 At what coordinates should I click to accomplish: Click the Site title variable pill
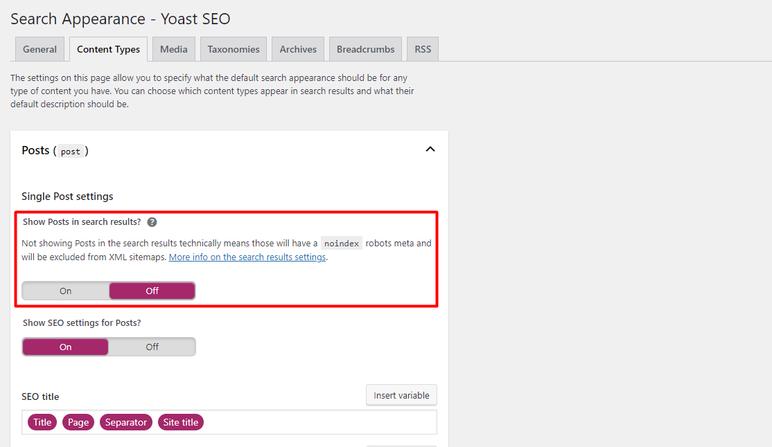(180, 421)
